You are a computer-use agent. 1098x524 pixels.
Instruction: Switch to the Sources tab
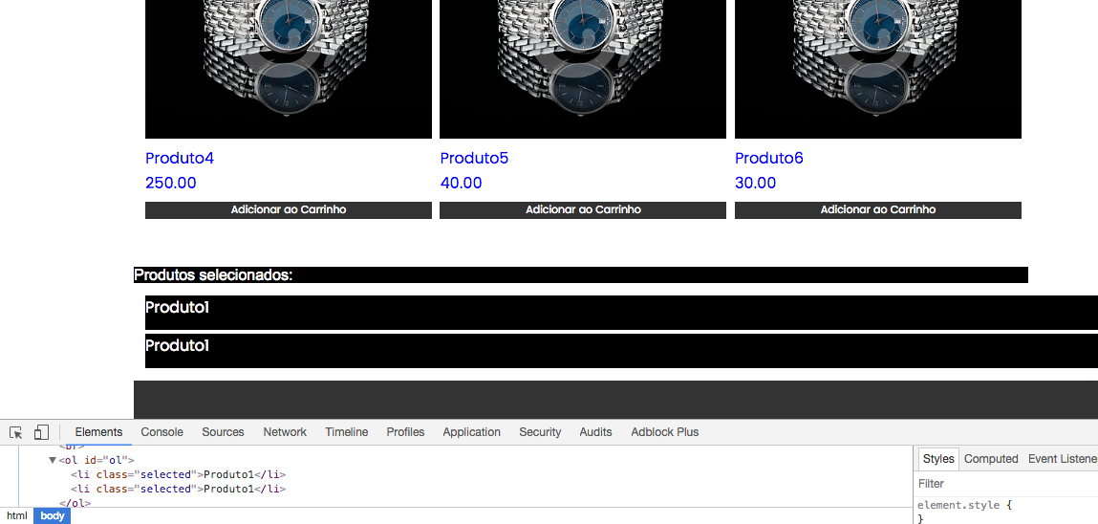[223, 432]
